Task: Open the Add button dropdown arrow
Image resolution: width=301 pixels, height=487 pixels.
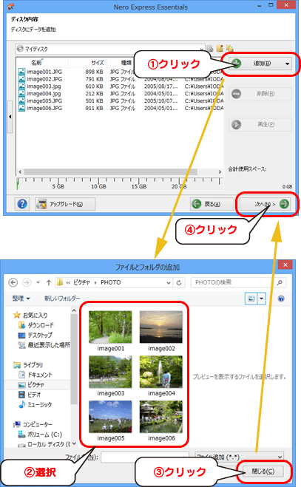Action: [288, 64]
